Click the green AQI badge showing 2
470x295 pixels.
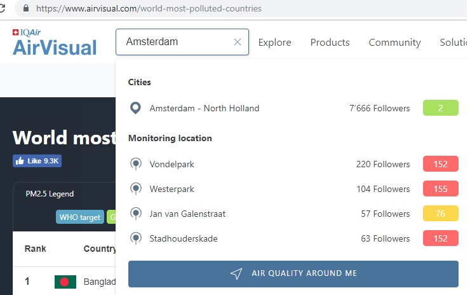click(440, 108)
